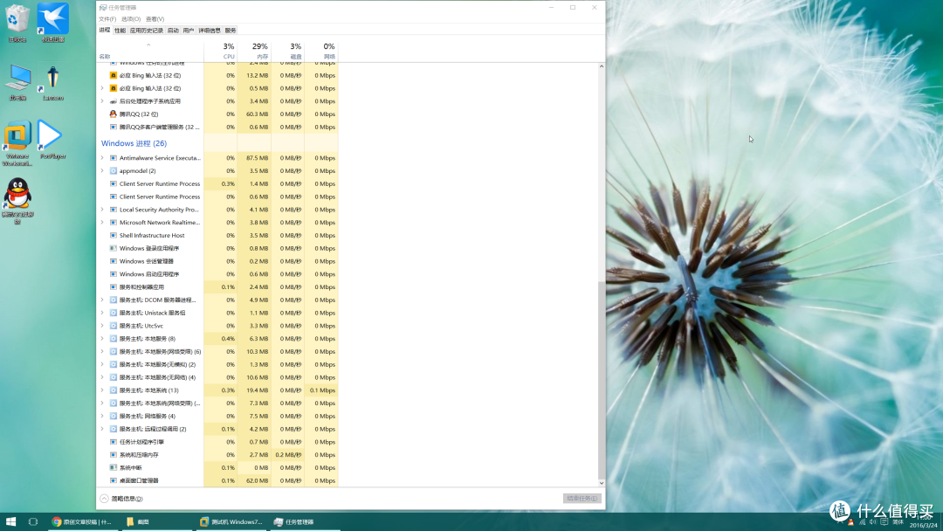Sort by the 名称 column header
The height and width of the screenshot is (531, 943).
pyautogui.click(x=150, y=52)
